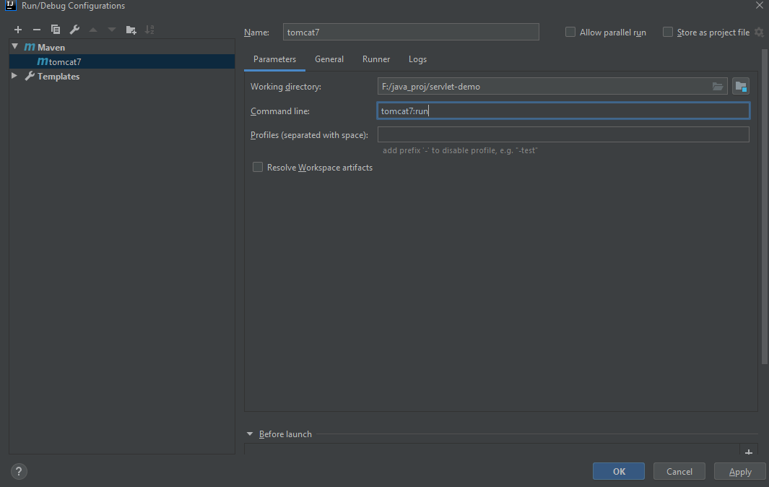Screen dimensions: 769x487
Task: Click the right-side vertical scrollbar
Action: pos(765,206)
